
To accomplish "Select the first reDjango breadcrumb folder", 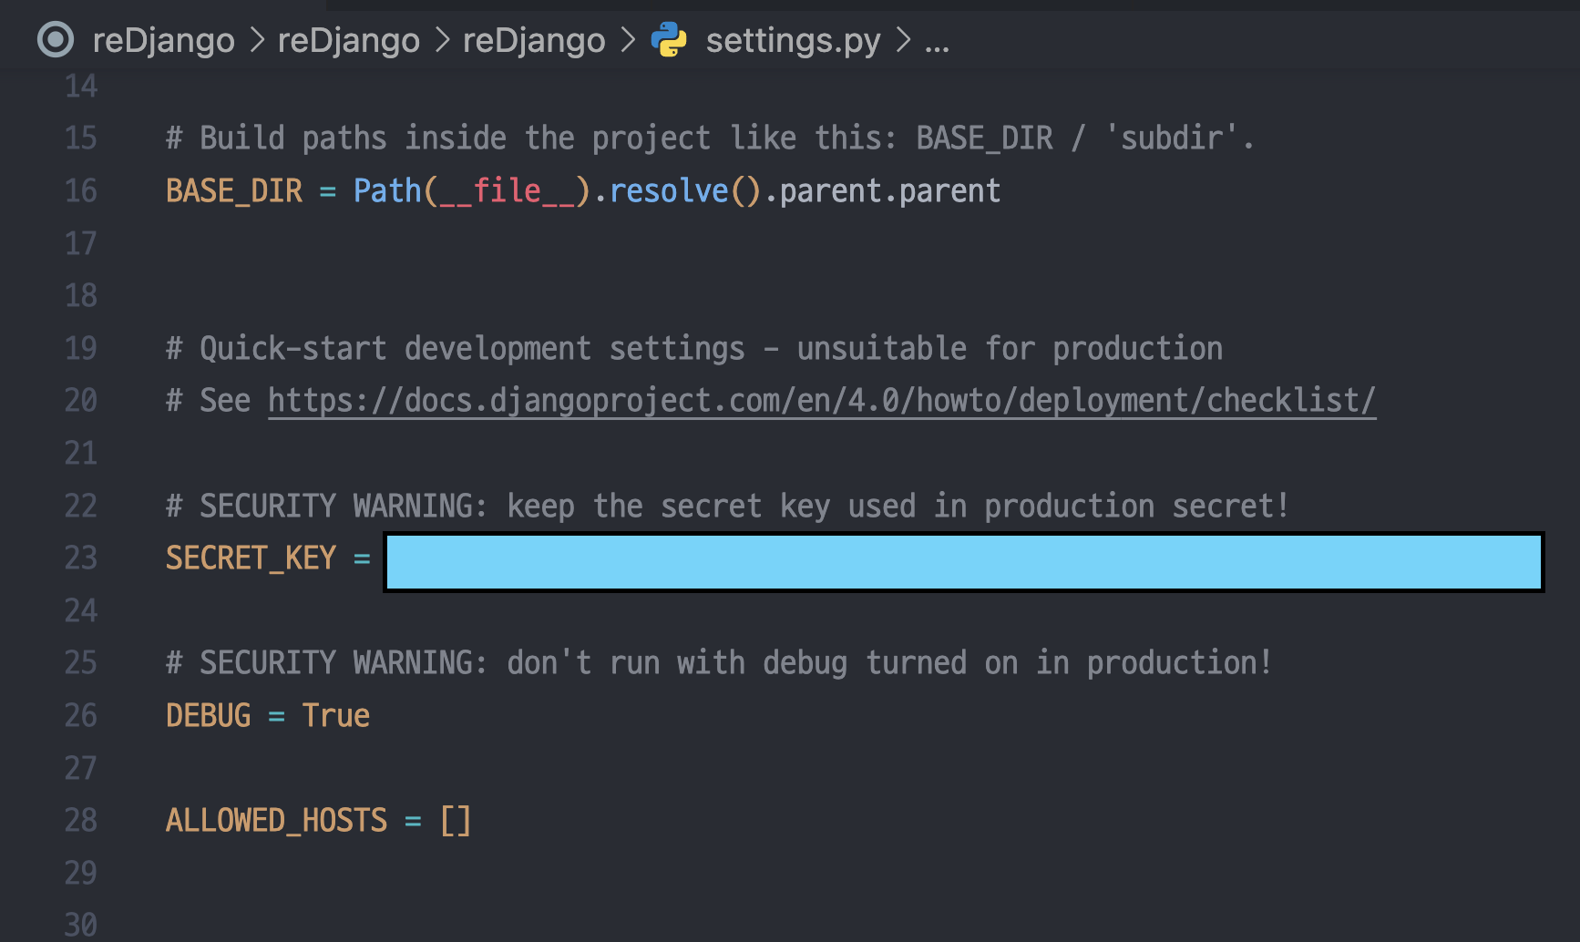I will pos(164,40).
